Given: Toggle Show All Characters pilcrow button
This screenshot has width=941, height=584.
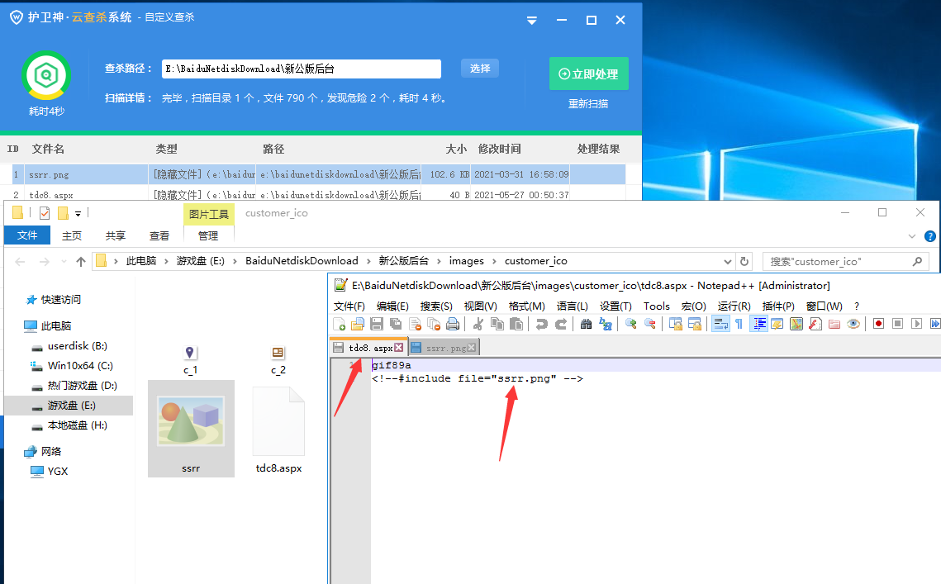Looking at the screenshot, I should point(739,324).
